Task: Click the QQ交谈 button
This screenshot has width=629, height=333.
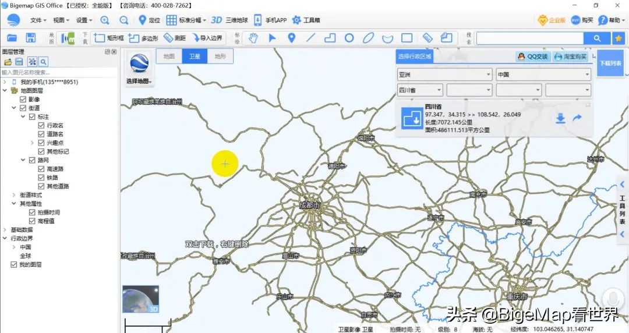Action: (532, 56)
